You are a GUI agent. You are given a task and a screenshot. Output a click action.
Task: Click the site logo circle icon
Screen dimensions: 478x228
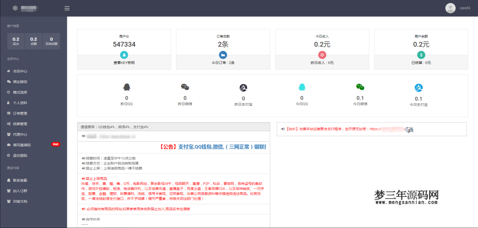tap(15, 8)
